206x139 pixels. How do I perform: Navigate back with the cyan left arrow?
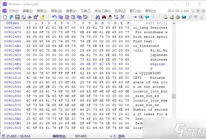tap(147, 17)
